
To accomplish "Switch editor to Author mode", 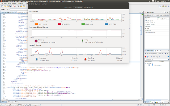I will 16,102.
